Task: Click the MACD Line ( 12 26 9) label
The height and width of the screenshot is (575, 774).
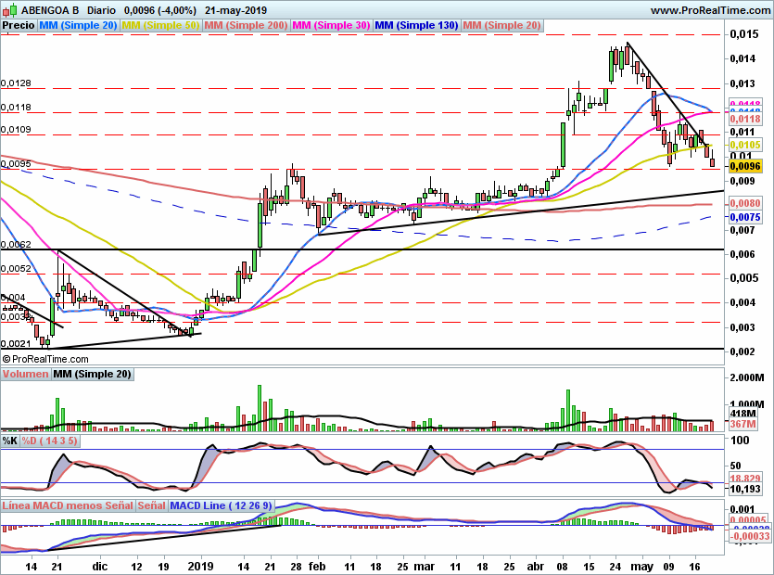Action: pyautogui.click(x=222, y=505)
